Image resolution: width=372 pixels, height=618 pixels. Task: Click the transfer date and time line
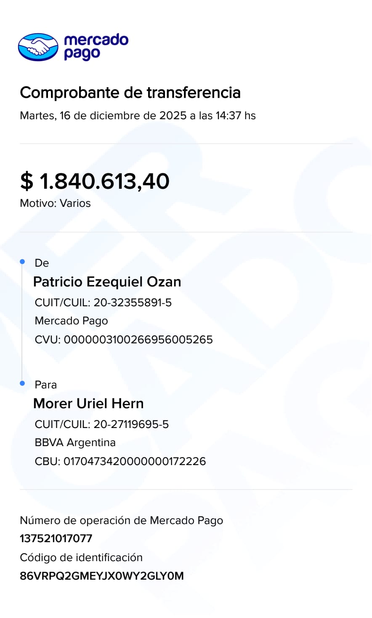[138, 116]
